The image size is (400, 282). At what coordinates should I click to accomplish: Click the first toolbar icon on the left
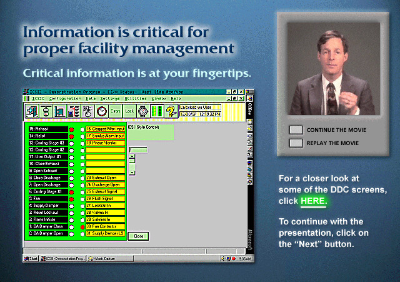[x=31, y=111]
